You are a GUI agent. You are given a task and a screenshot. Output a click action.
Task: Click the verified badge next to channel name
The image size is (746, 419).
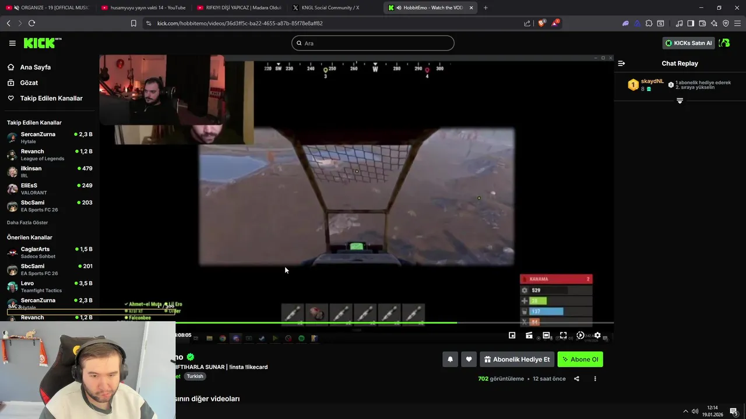(x=190, y=357)
